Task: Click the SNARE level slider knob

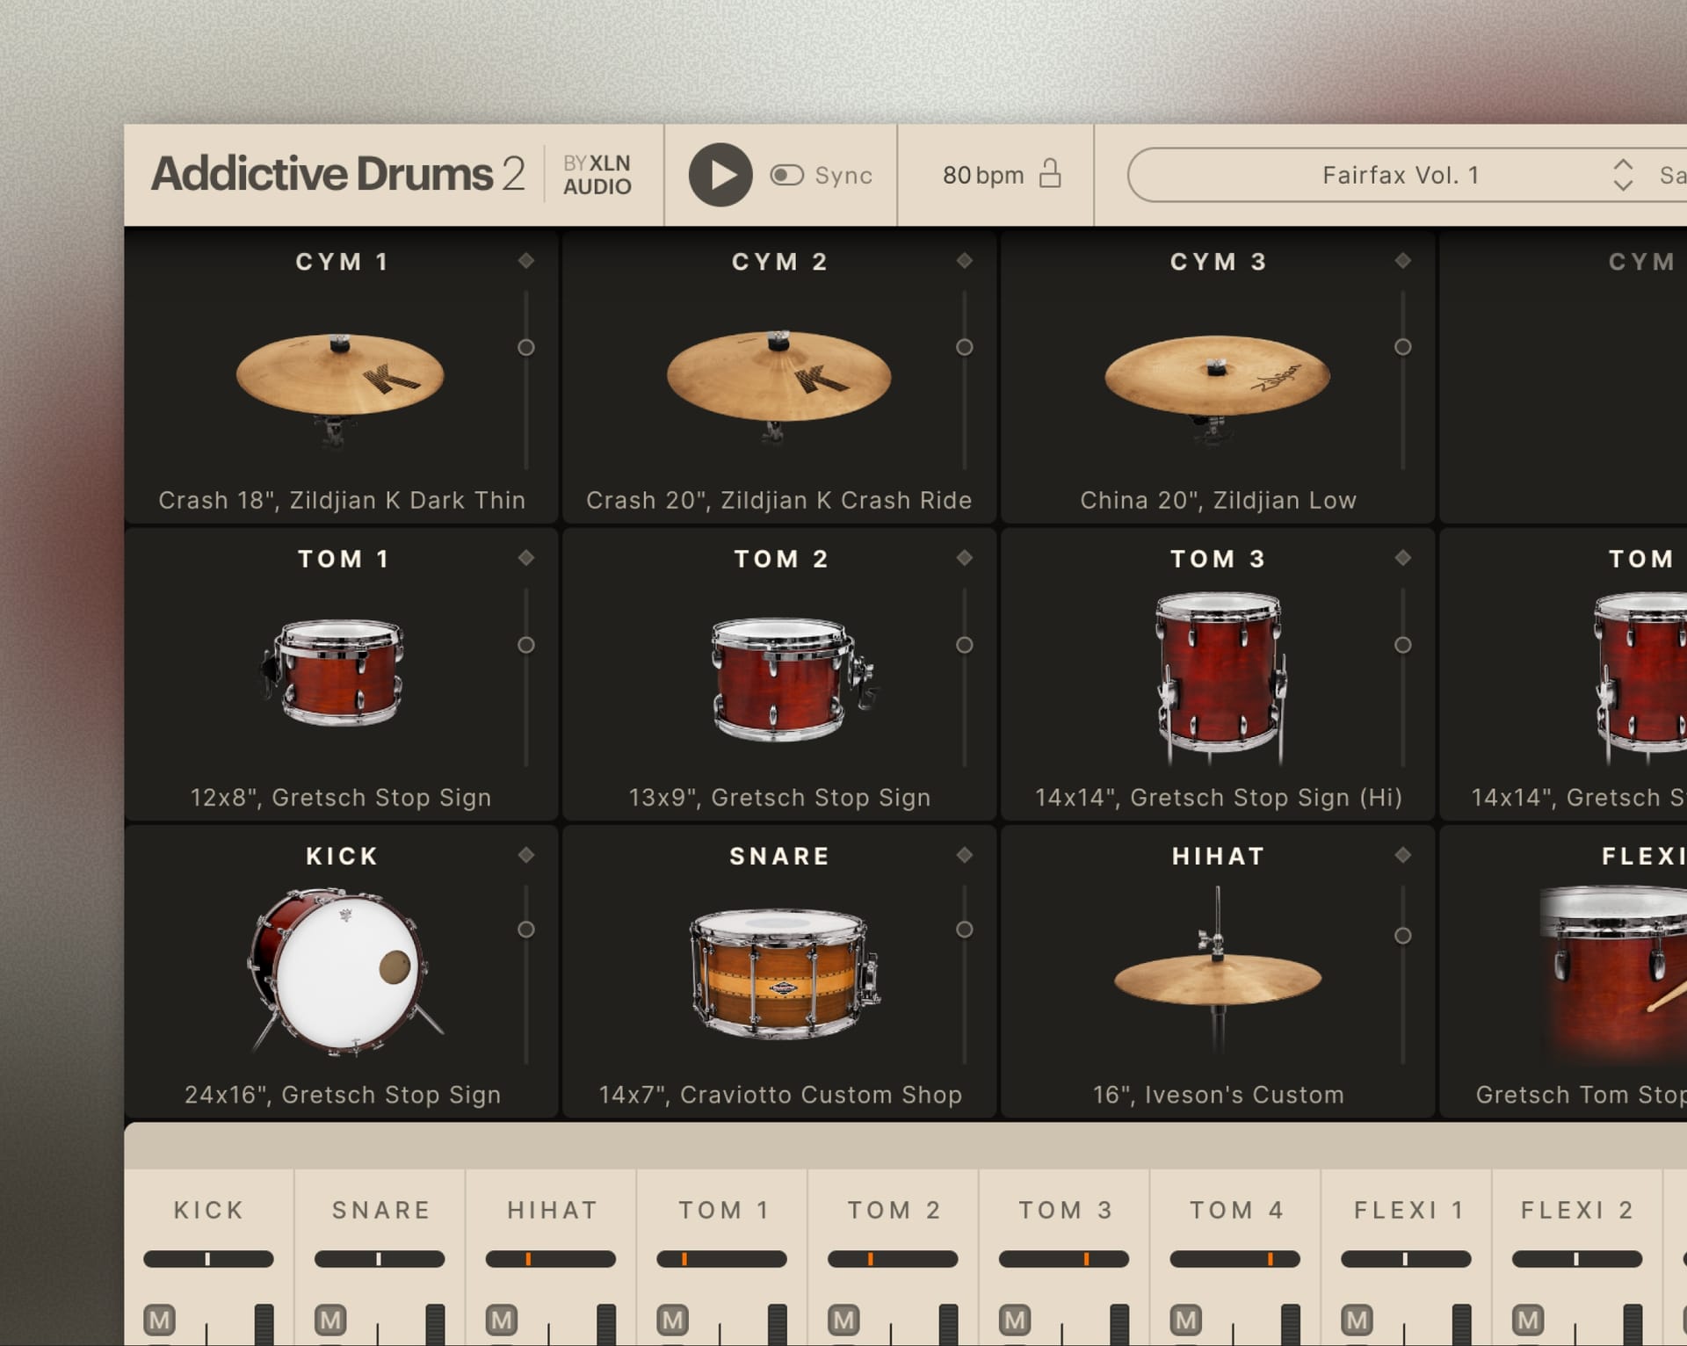Action: point(965,929)
